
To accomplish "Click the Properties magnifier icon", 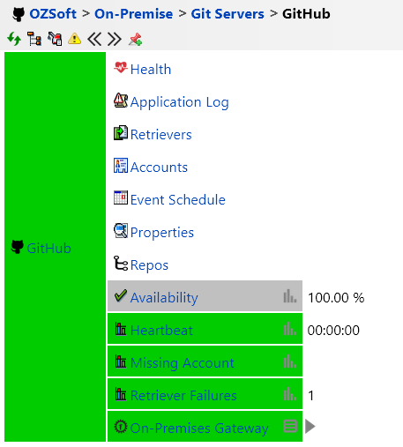I will click(x=121, y=230).
